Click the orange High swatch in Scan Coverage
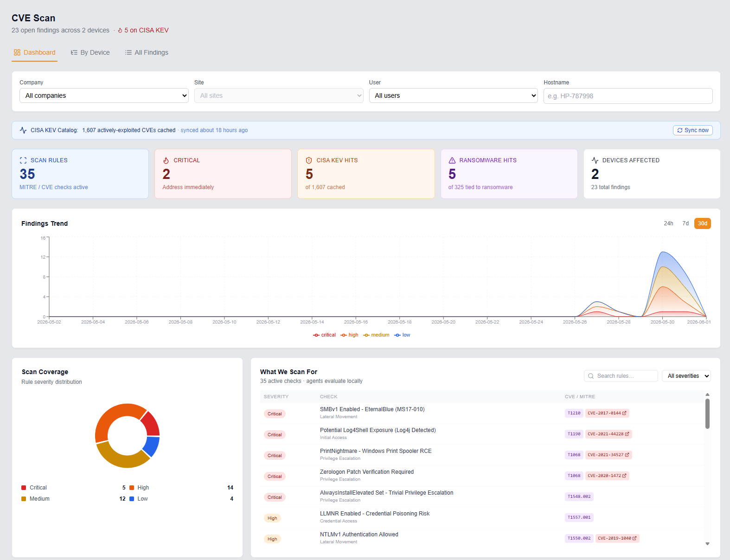 (132, 488)
